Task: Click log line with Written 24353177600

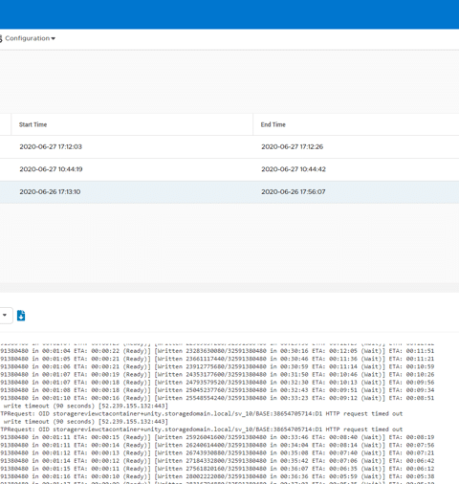Action: coord(217,374)
